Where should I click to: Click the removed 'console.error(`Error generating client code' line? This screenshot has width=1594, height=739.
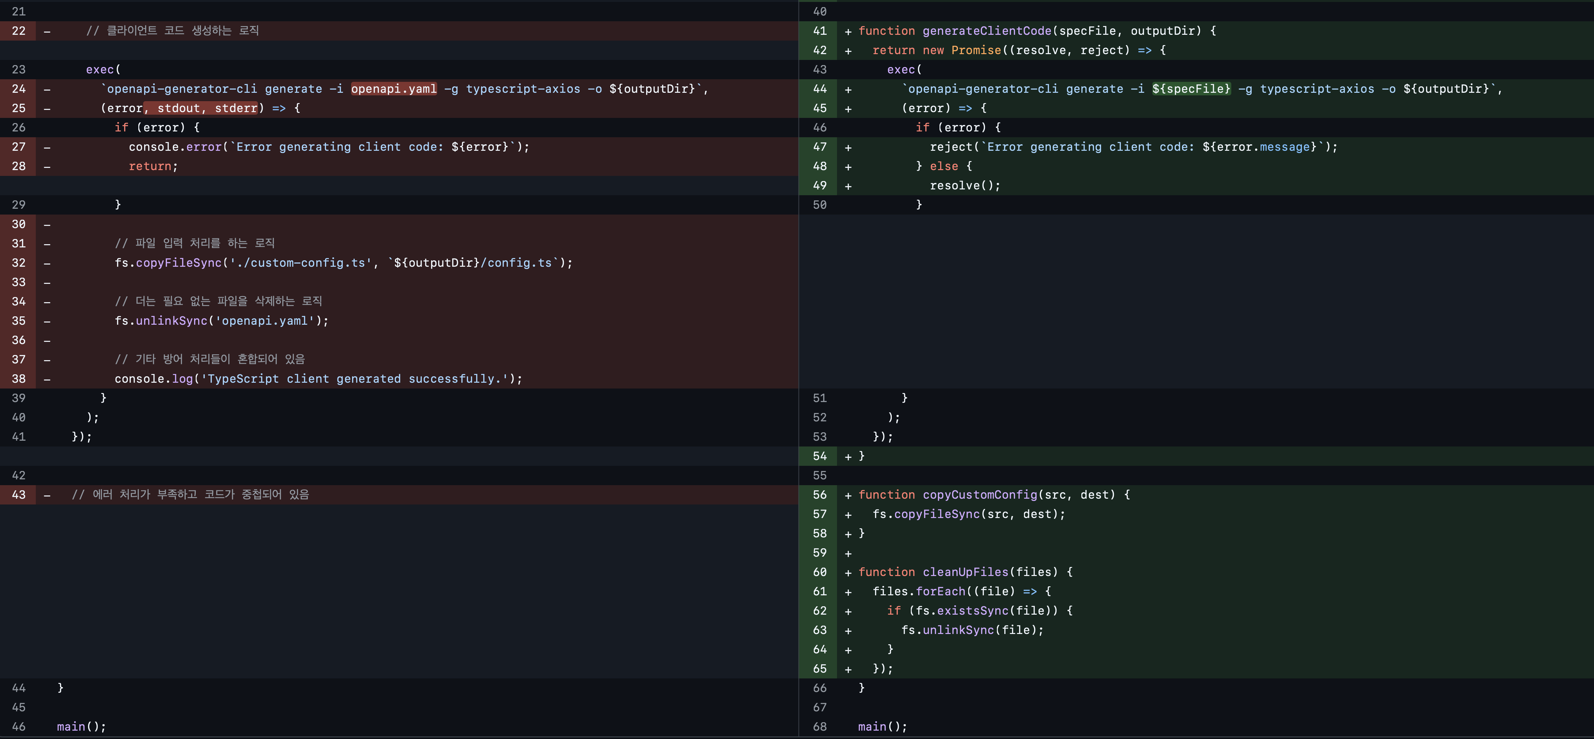tap(329, 147)
